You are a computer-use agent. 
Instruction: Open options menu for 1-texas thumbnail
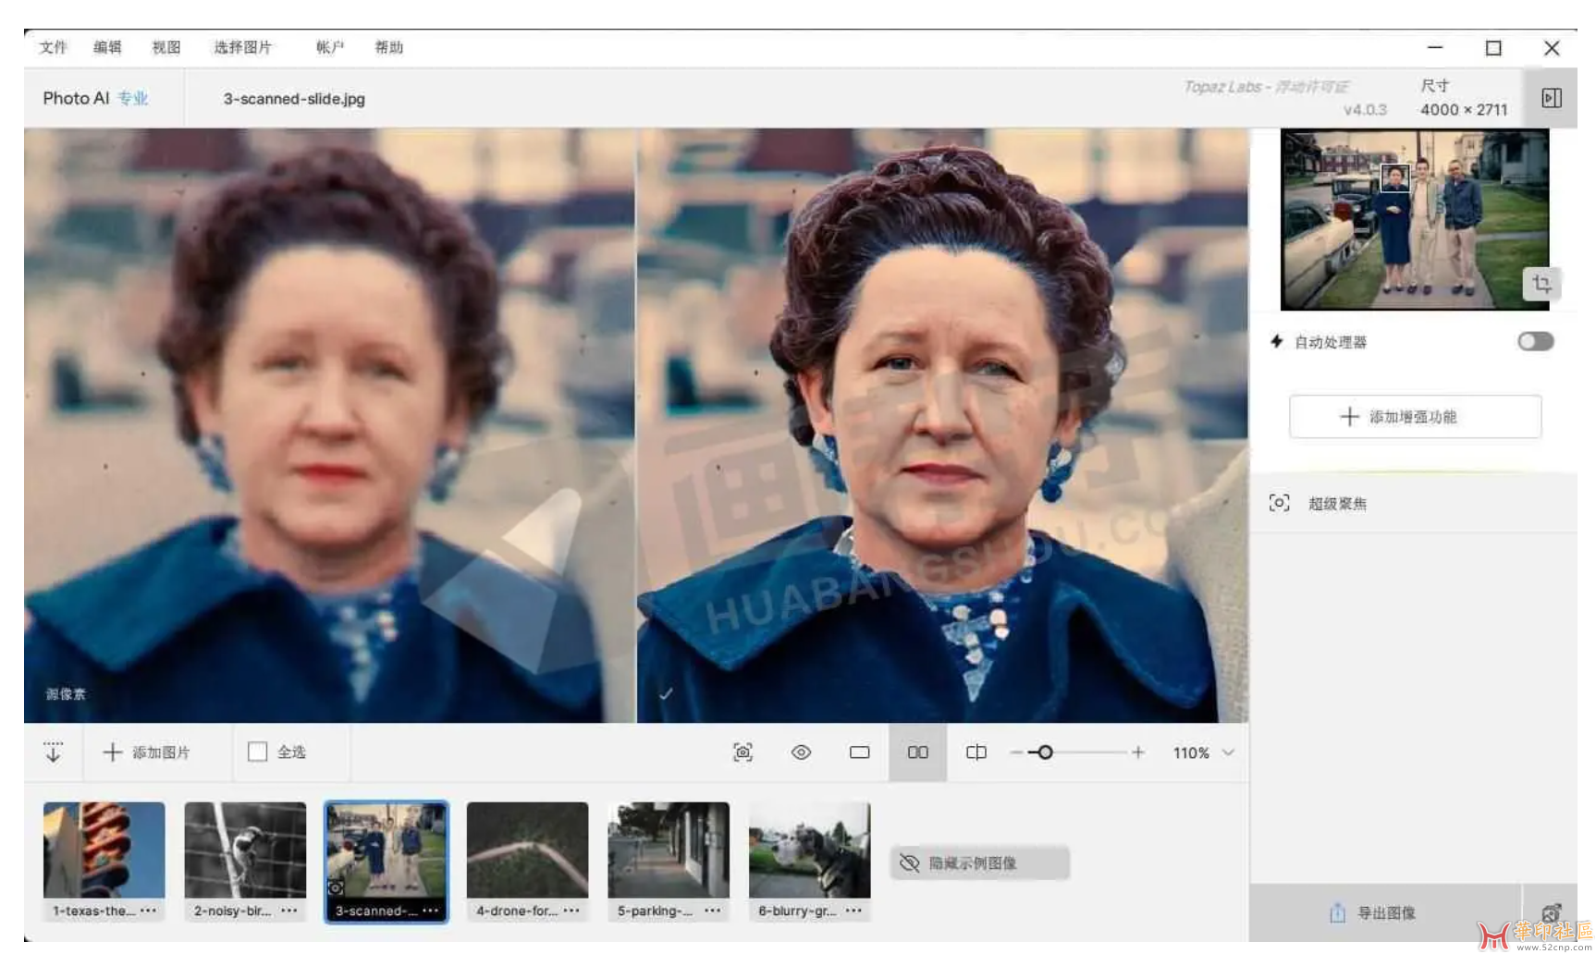pyautogui.click(x=148, y=911)
